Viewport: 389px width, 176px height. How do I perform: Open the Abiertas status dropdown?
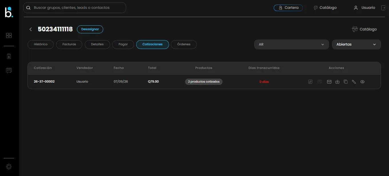(x=356, y=44)
